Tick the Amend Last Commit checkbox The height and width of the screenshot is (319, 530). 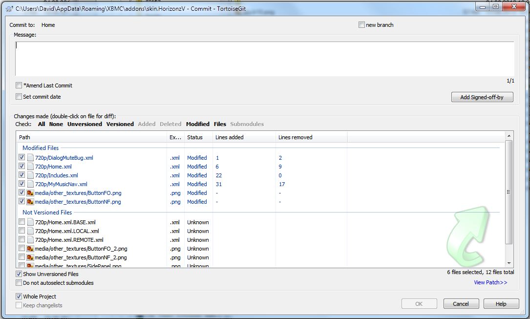[x=19, y=85]
